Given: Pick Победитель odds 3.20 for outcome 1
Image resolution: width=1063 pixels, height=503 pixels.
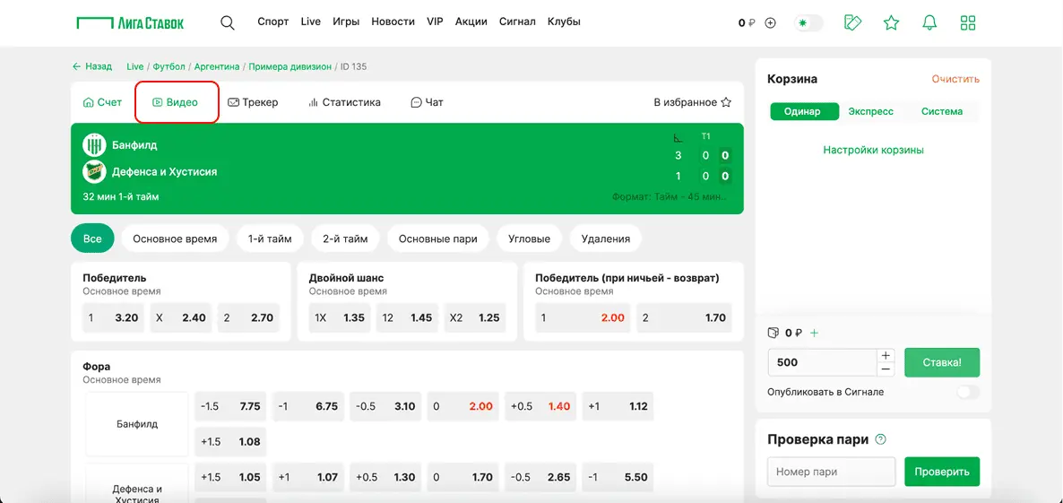Looking at the screenshot, I should (x=113, y=317).
